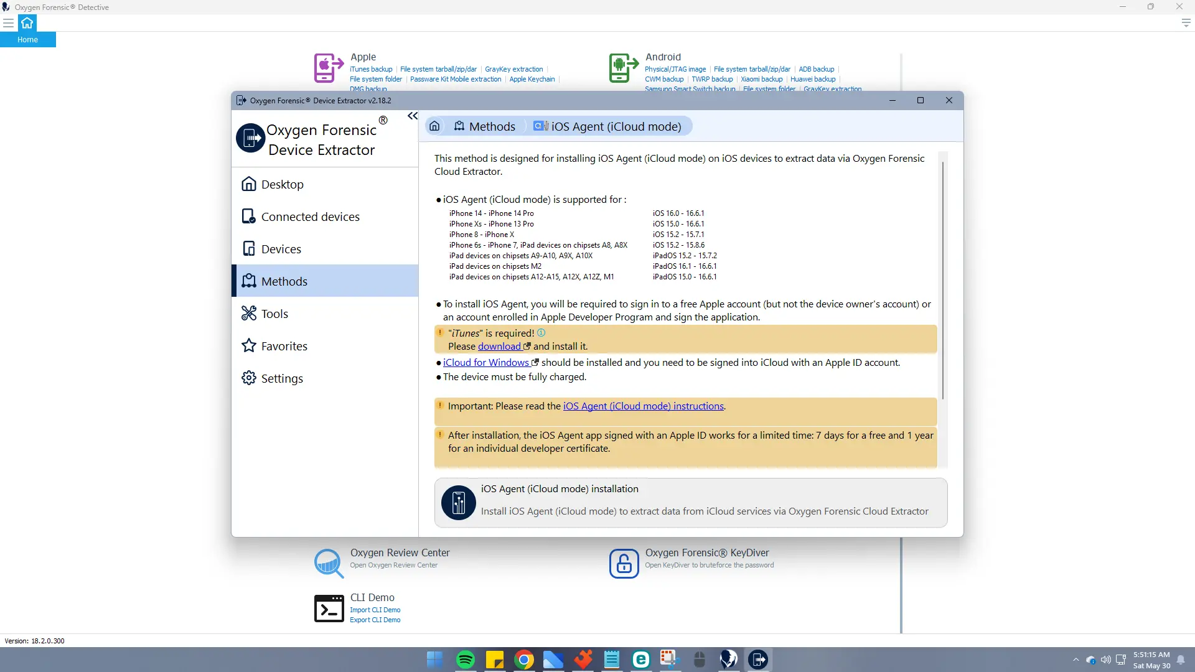Choose Apple's File system tarball/zip/dar import
The height and width of the screenshot is (672, 1195).
(438, 69)
